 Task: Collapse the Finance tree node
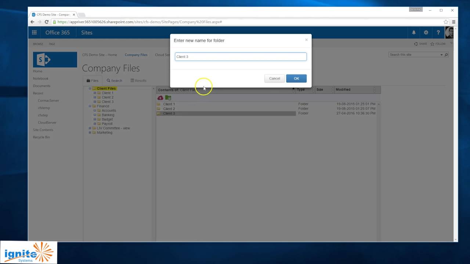click(90, 106)
